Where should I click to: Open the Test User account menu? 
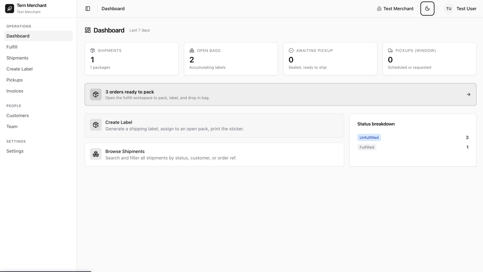460,8
